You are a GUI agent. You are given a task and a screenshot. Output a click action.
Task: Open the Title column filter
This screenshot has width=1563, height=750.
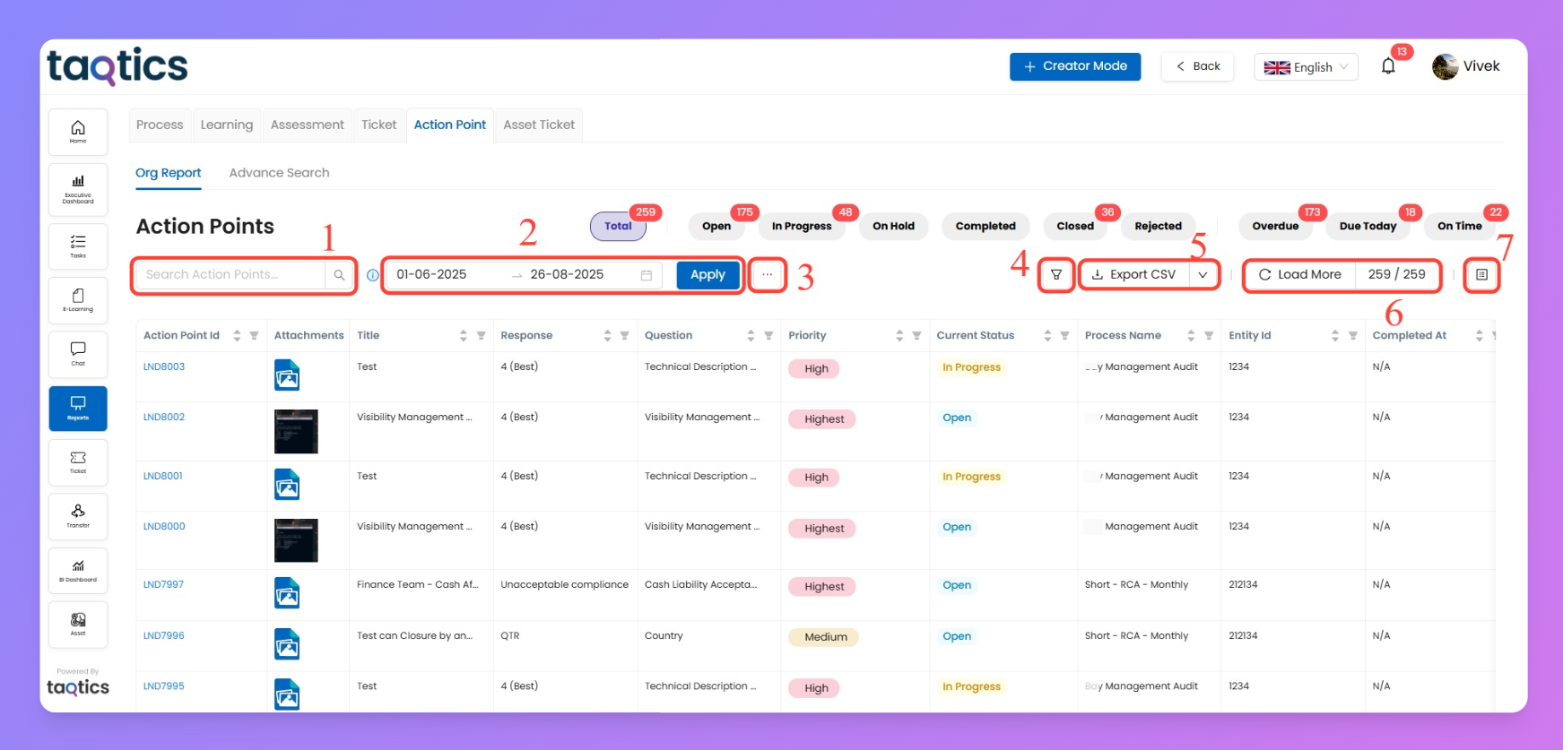click(x=481, y=336)
